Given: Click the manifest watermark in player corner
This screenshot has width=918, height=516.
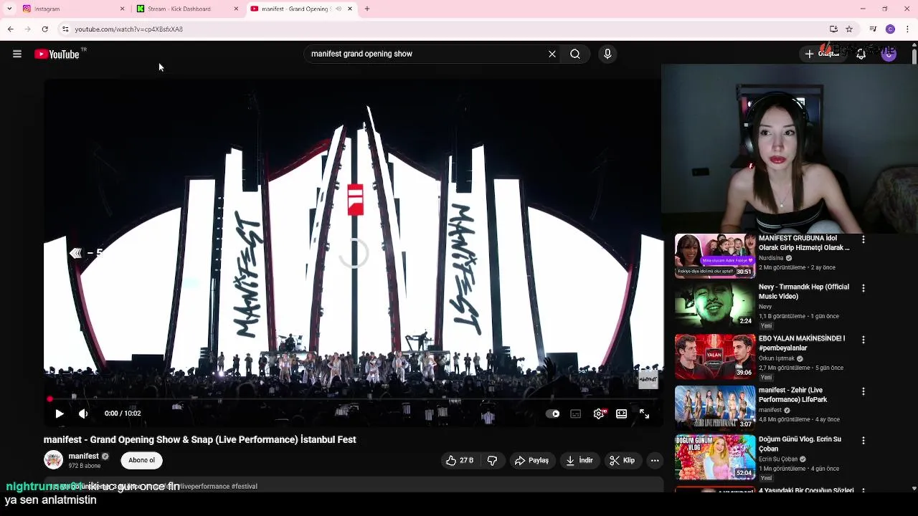Looking at the screenshot, I should click(648, 378).
